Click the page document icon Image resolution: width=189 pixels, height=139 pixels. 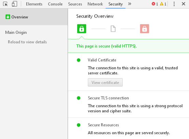point(113,29)
